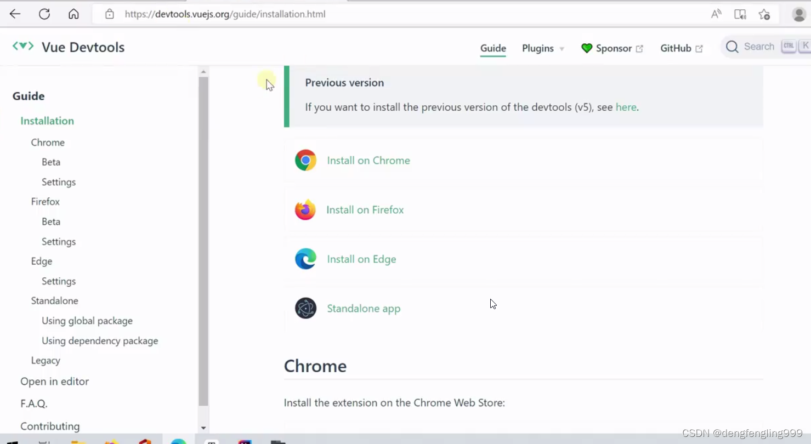This screenshot has width=811, height=444.
Task: View site info via the lock icon
Action: pos(110,14)
